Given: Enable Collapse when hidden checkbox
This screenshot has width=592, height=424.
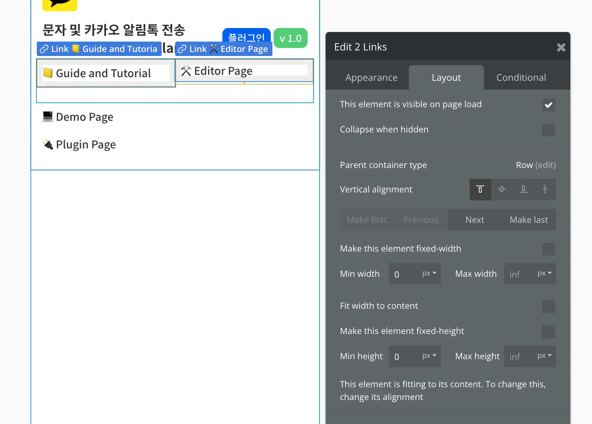Looking at the screenshot, I should click(548, 130).
